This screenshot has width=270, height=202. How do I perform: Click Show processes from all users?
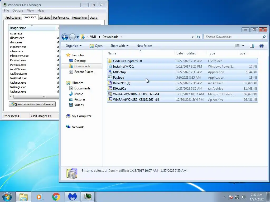point(32,104)
